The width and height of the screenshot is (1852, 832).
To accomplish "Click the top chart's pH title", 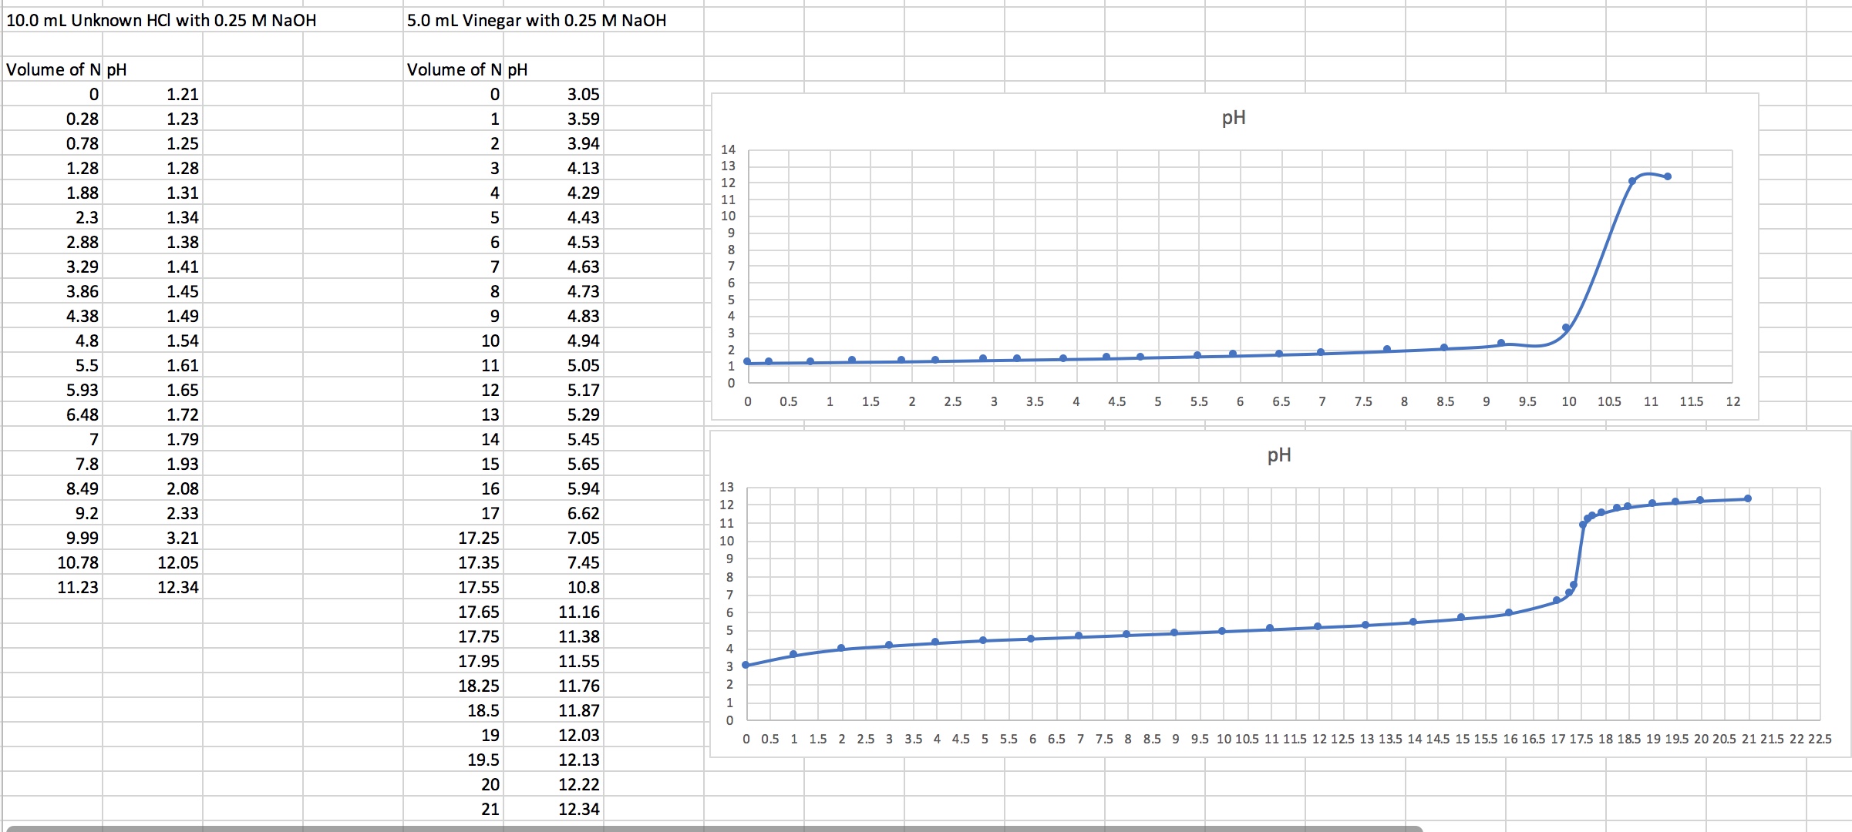I will click(1234, 118).
